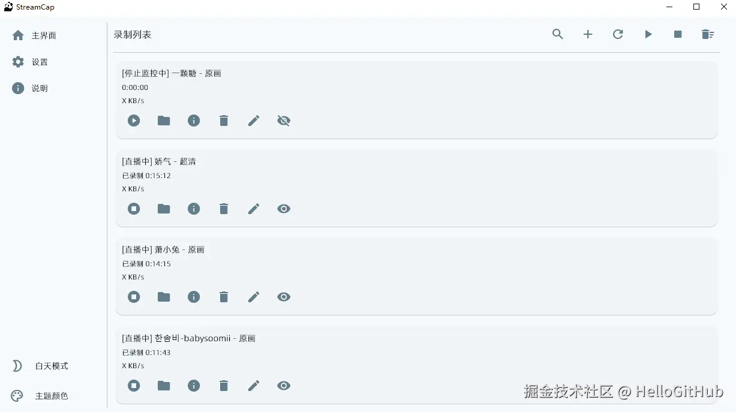Stop all recordings with the toolbar stop icon

[678, 34]
